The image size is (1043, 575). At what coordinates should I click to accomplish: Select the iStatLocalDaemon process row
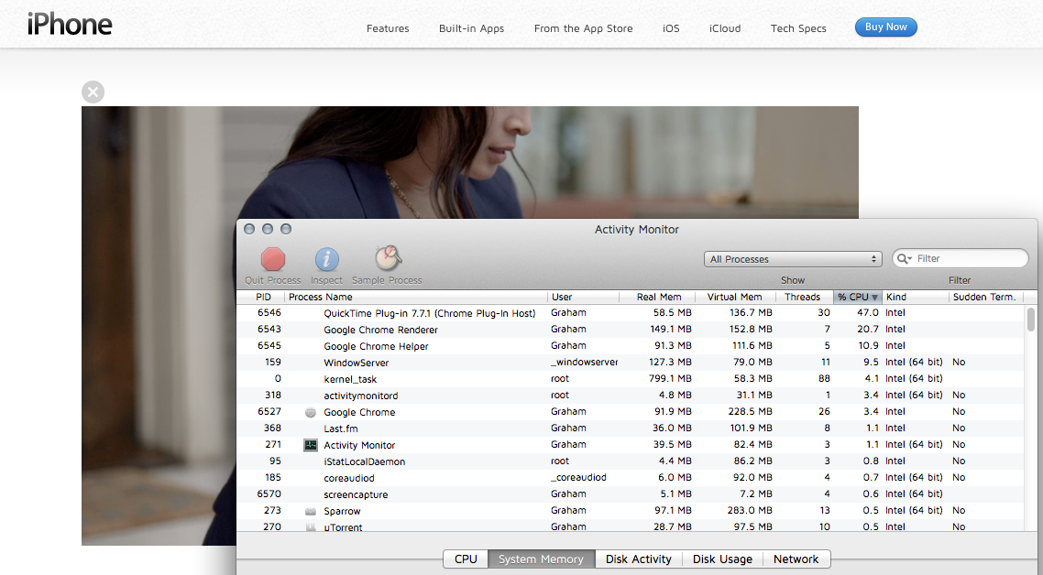coord(631,461)
